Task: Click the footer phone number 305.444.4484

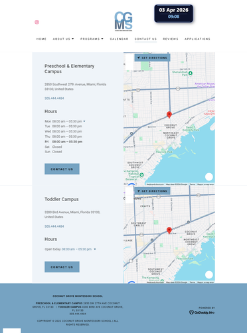Action: [78, 314]
